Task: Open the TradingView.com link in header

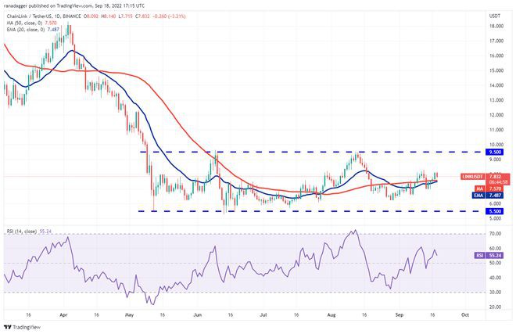Action: (x=84, y=5)
